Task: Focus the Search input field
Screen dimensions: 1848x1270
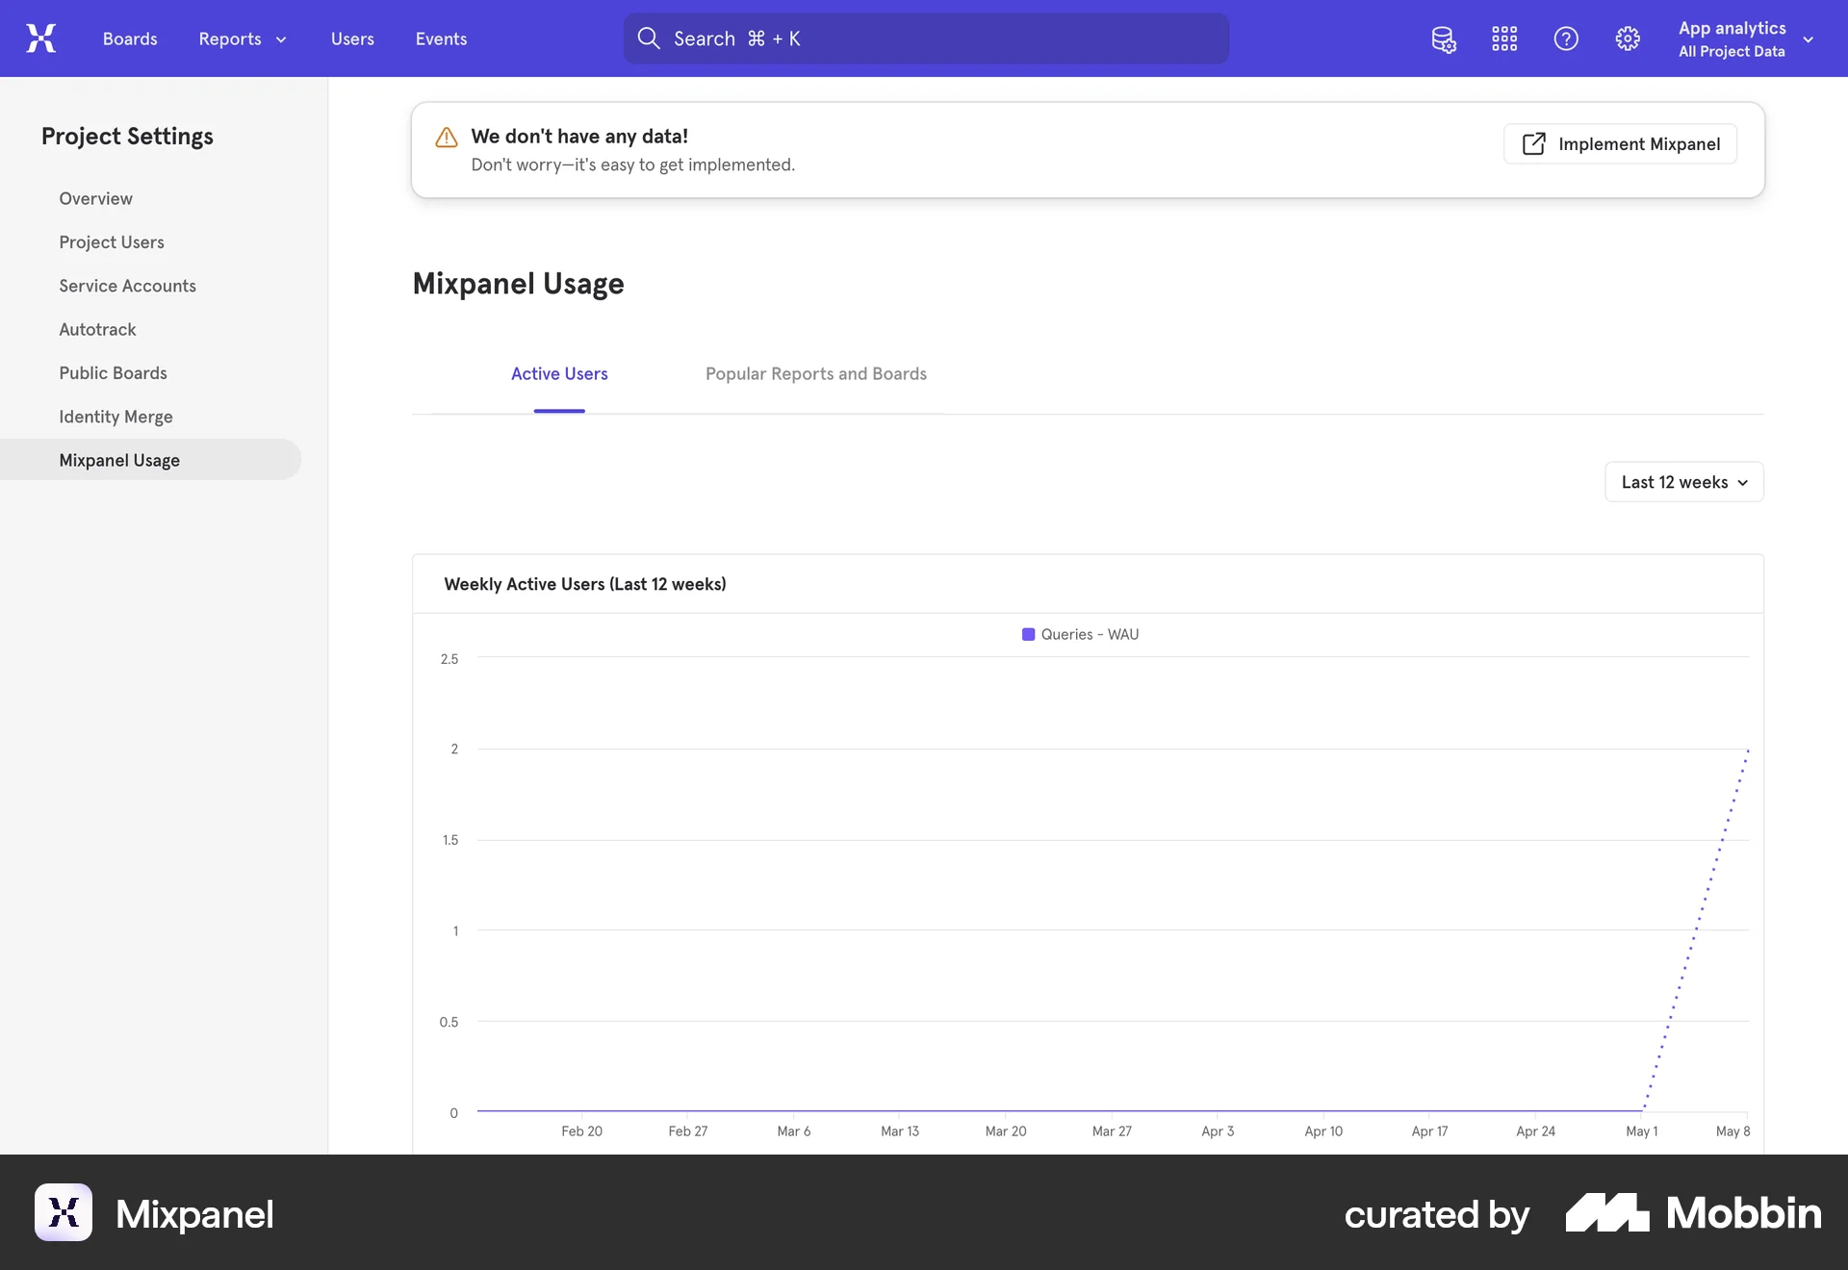Action: (x=926, y=38)
